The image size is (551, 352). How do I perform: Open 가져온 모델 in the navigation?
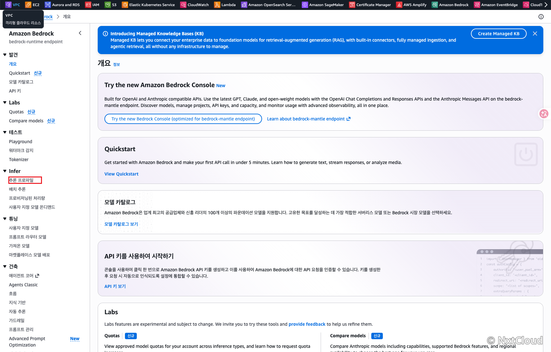19,246
